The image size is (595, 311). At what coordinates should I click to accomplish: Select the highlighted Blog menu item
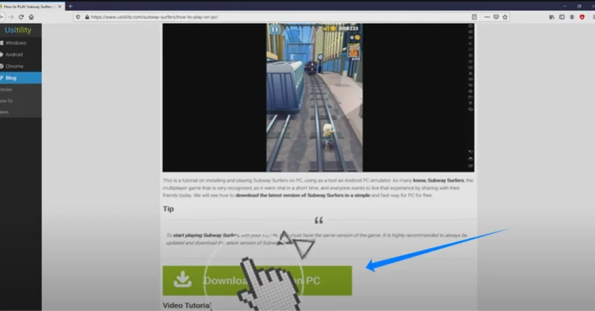pyautogui.click(x=21, y=78)
